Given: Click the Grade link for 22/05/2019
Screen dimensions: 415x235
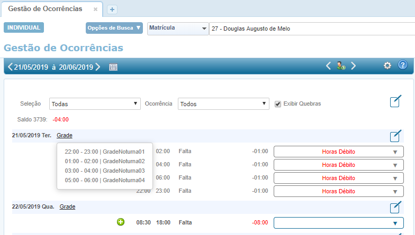Looking at the screenshot, I should tap(67, 206).
